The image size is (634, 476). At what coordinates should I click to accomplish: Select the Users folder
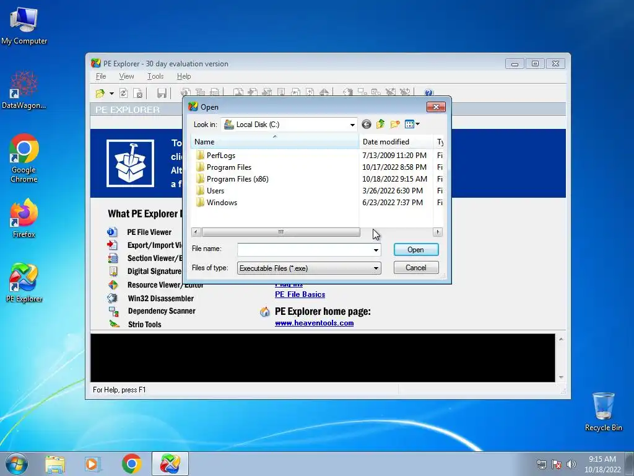[x=215, y=191]
